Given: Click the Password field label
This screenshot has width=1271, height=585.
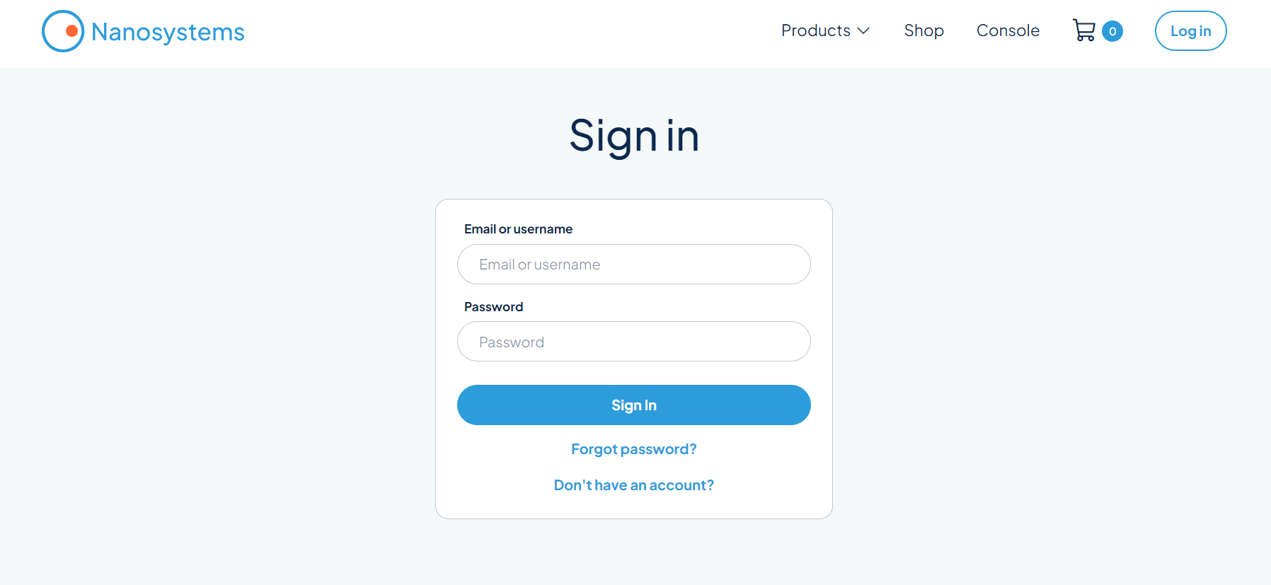Looking at the screenshot, I should pyautogui.click(x=493, y=307).
